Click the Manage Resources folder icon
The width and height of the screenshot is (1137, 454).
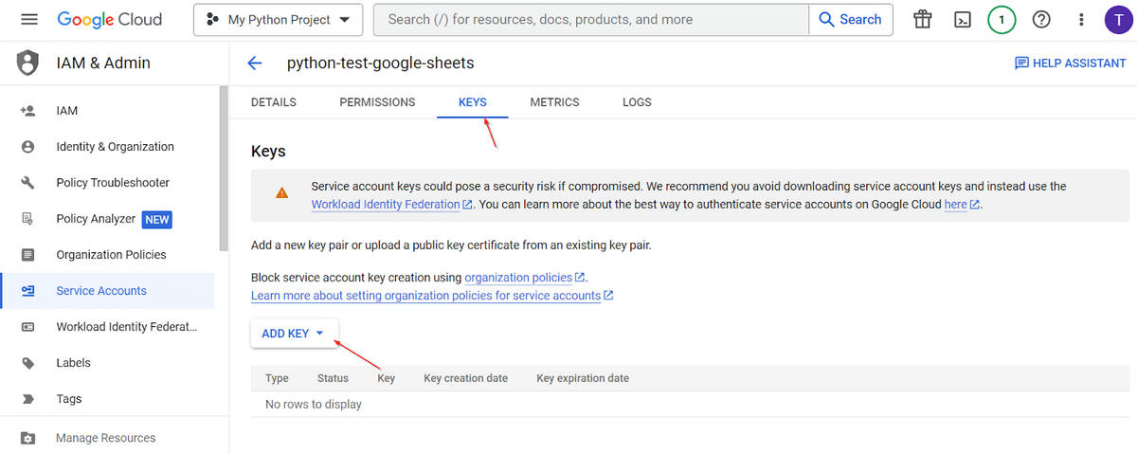click(27, 438)
